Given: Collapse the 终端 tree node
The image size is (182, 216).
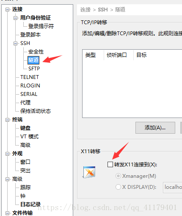Looking at the screenshot, I should 7,120.
